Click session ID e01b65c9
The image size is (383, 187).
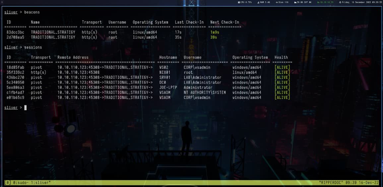(x=15, y=98)
